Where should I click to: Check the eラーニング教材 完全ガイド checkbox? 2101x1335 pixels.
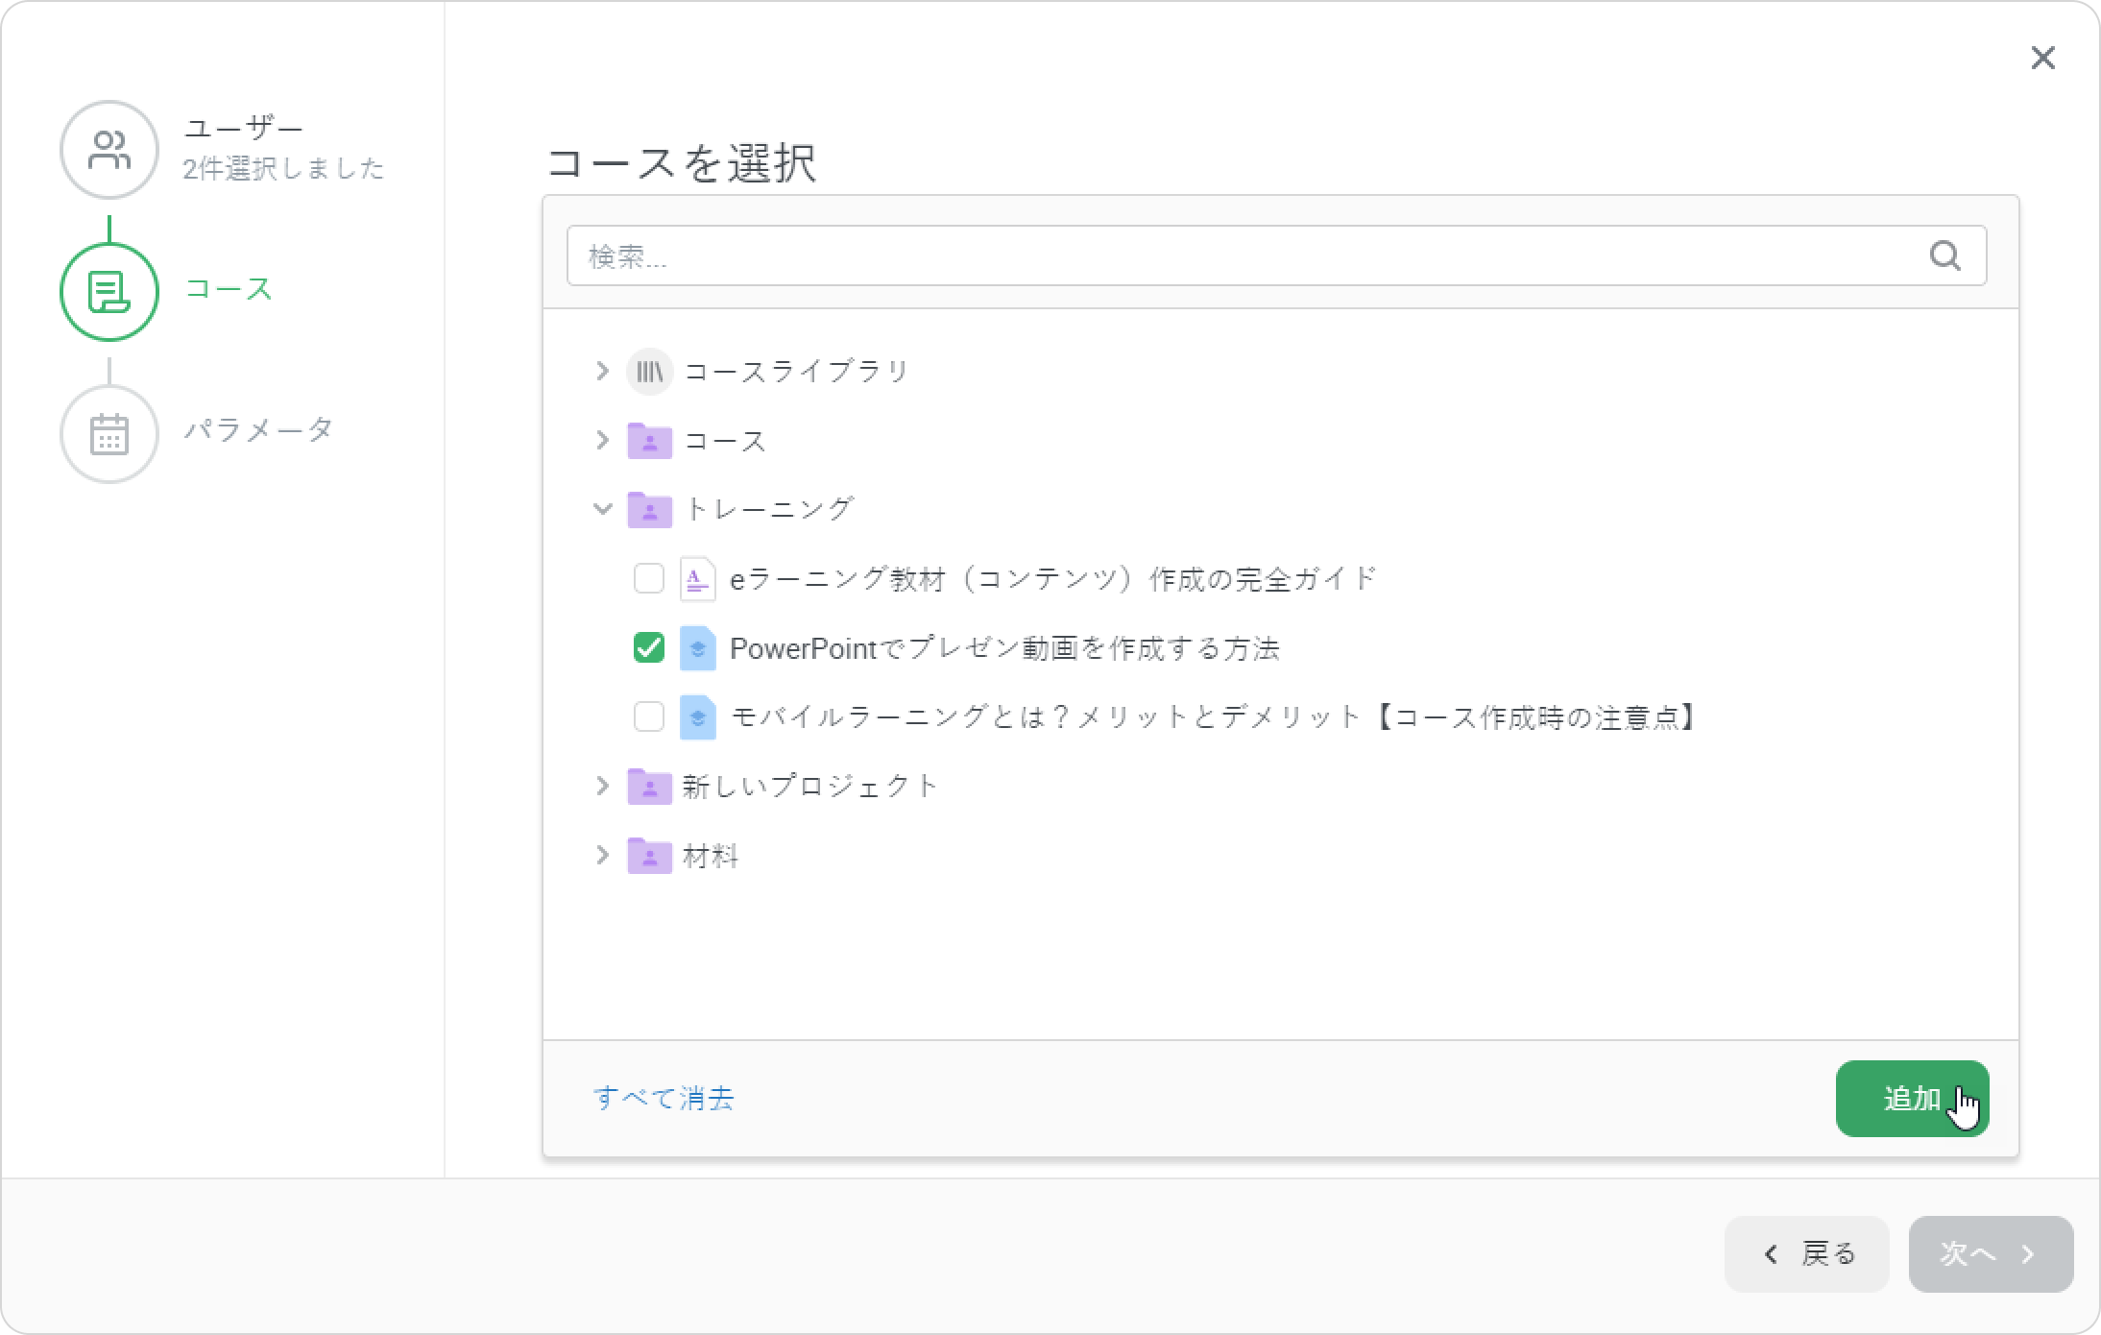tap(649, 579)
